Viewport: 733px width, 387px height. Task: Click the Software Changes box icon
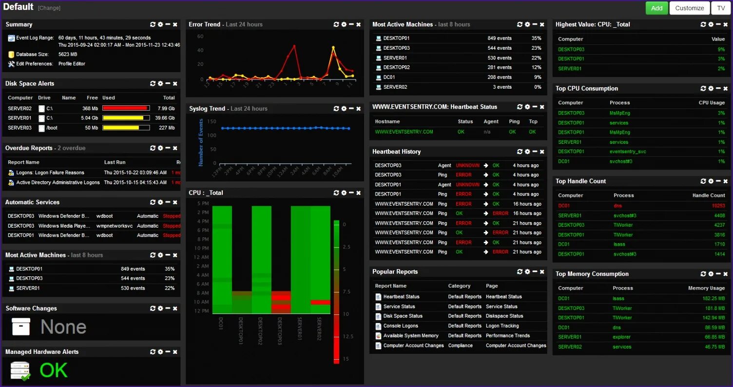point(21,327)
